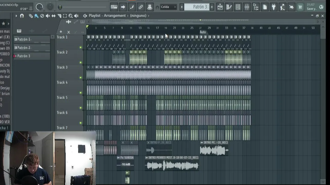
Task: Toggle the multilink to controllers chain icon
Action: click(x=141, y=7)
